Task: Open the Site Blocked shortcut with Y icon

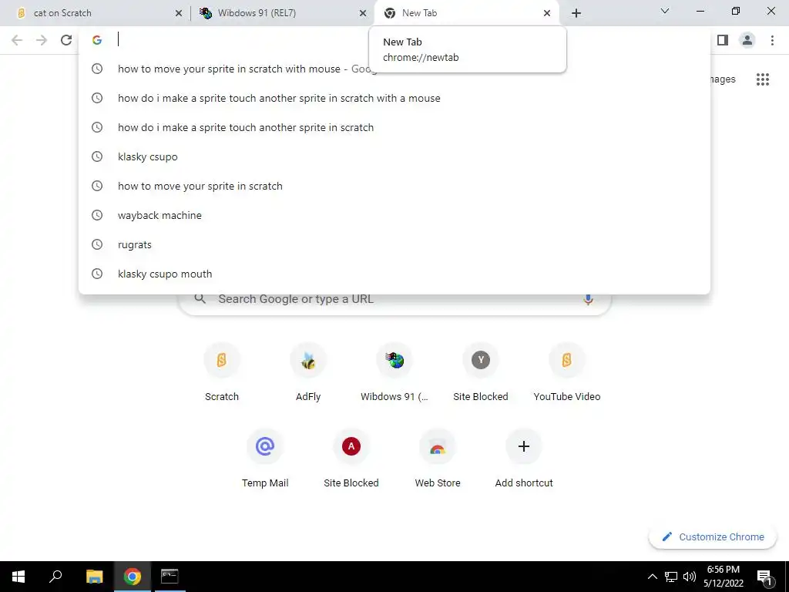Action: coord(481,373)
